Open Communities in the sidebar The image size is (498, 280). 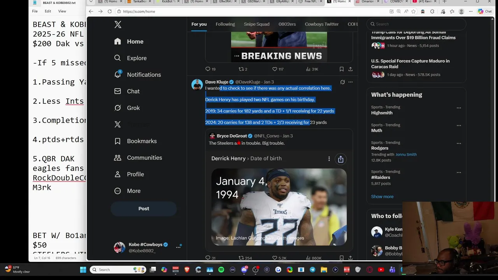click(138, 157)
